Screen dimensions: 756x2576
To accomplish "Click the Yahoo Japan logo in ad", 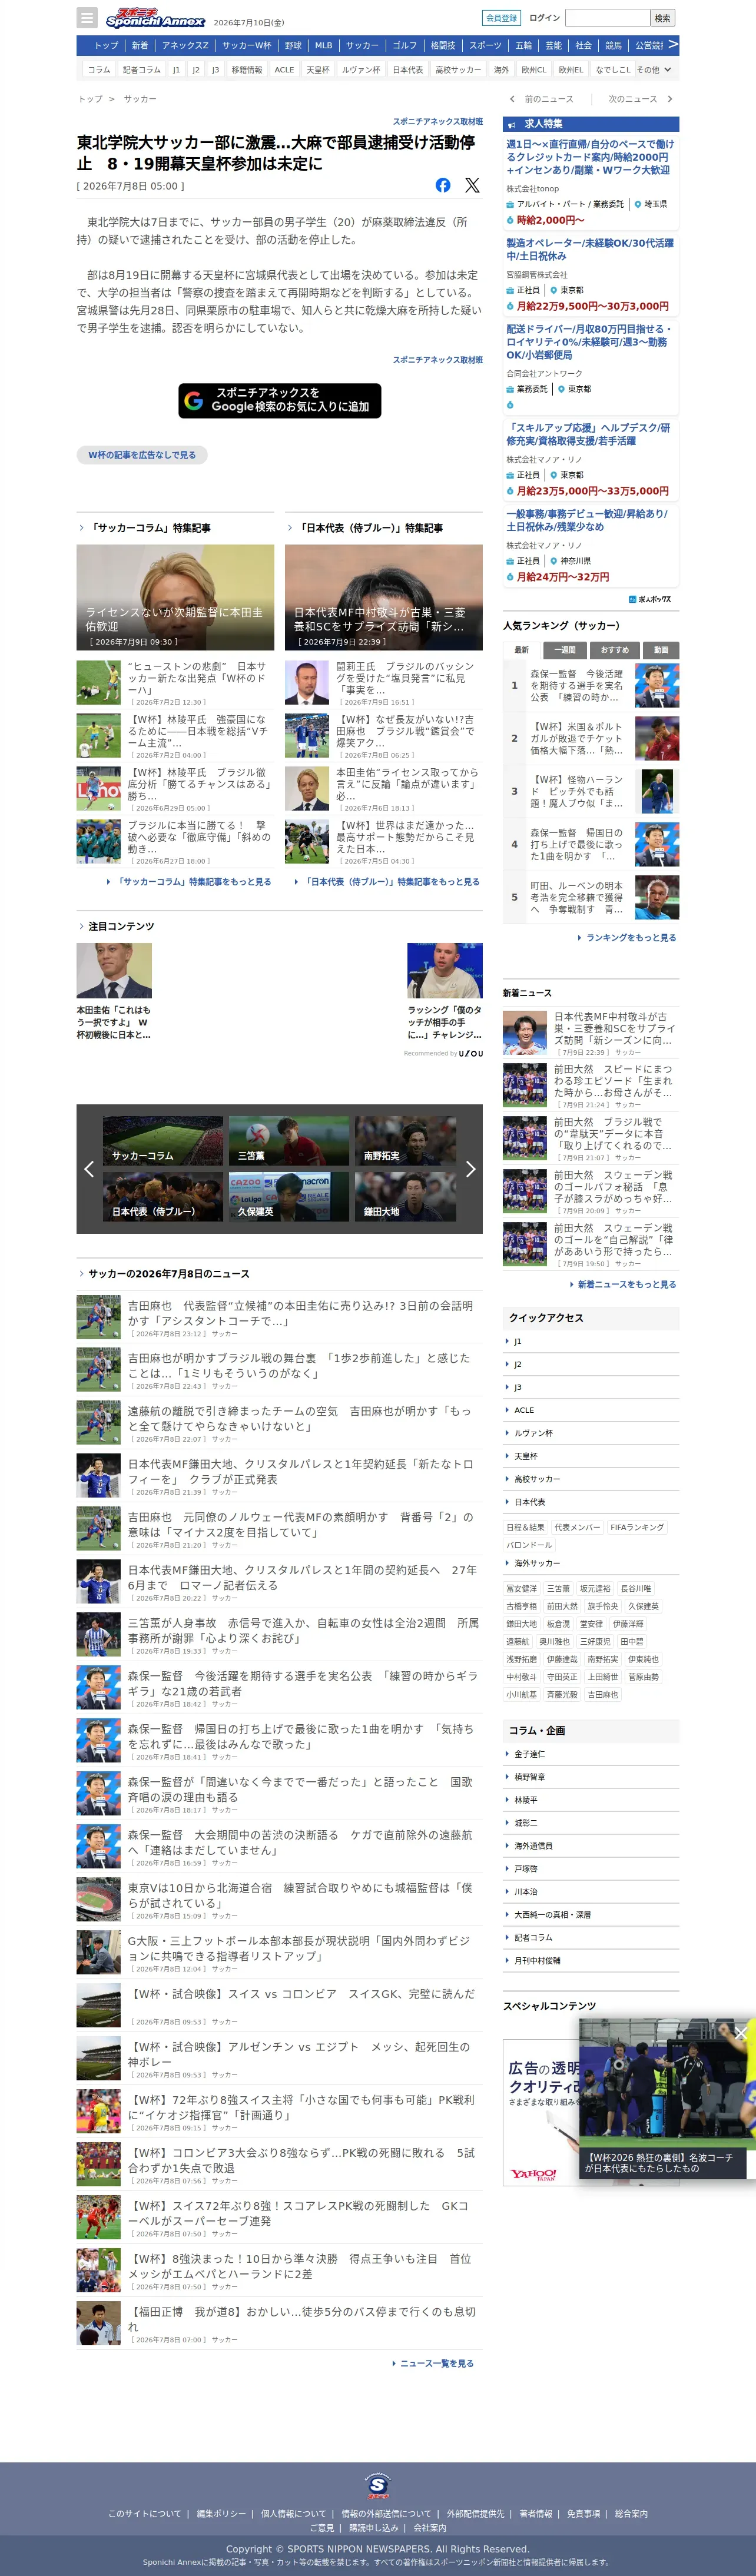I will [x=533, y=2173].
